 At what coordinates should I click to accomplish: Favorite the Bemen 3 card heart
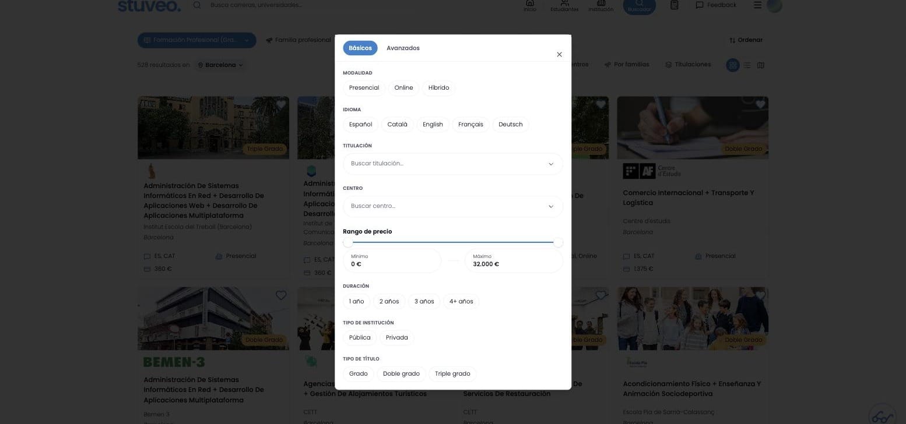[x=281, y=295]
